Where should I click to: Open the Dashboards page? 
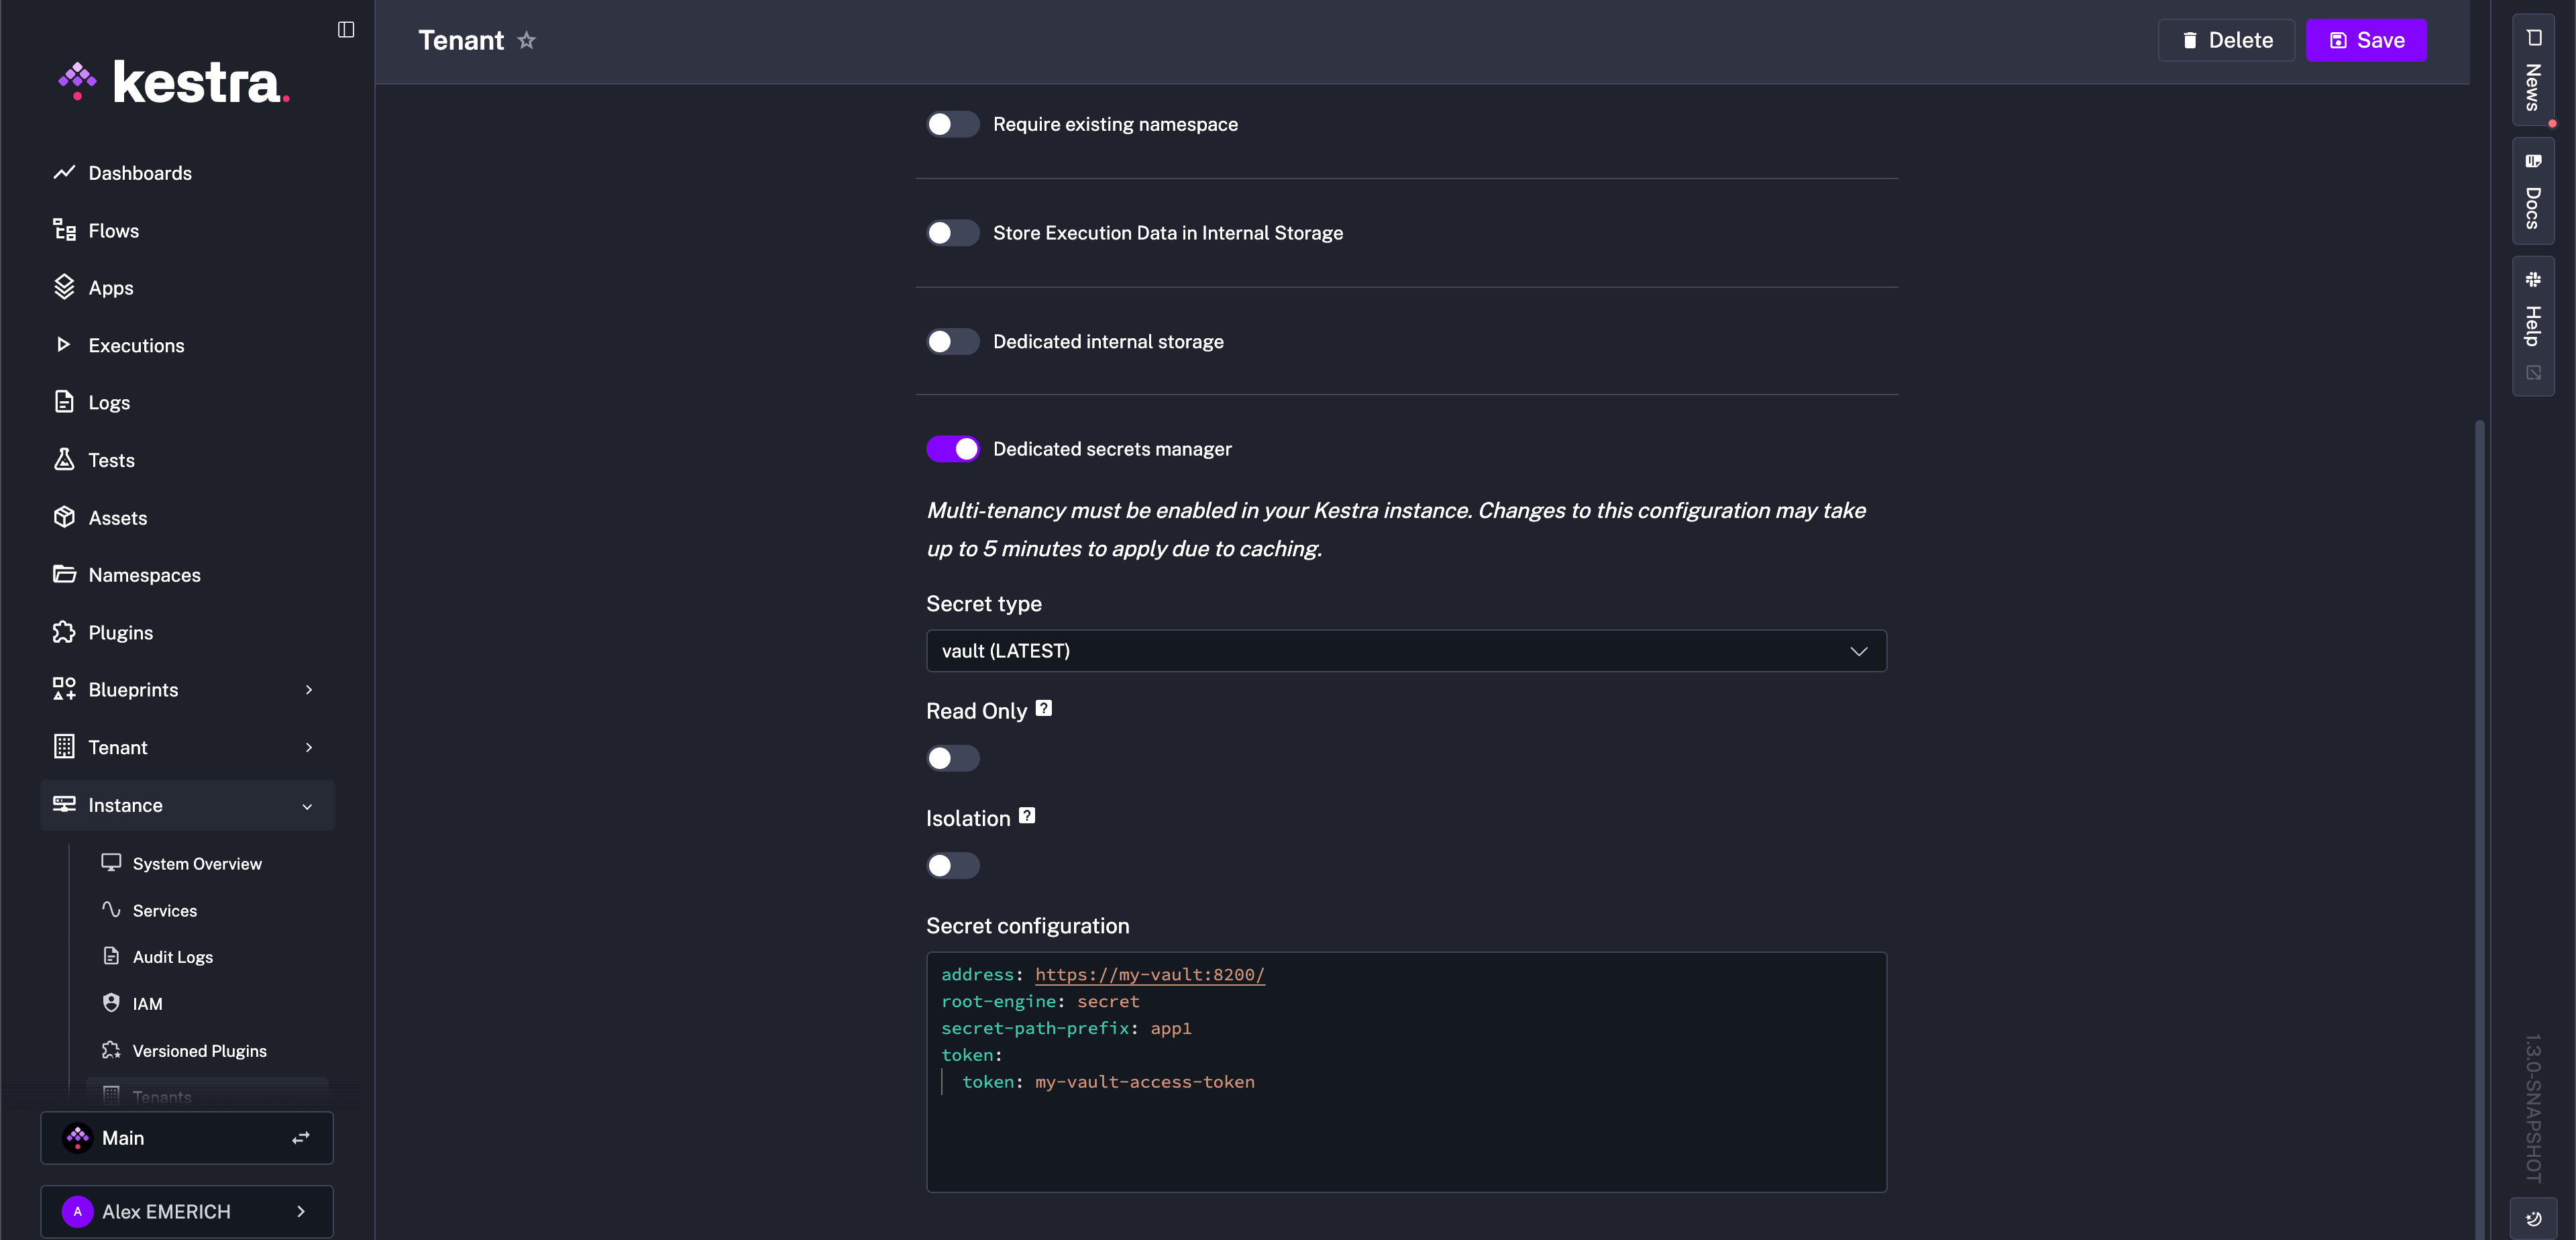[x=140, y=172]
